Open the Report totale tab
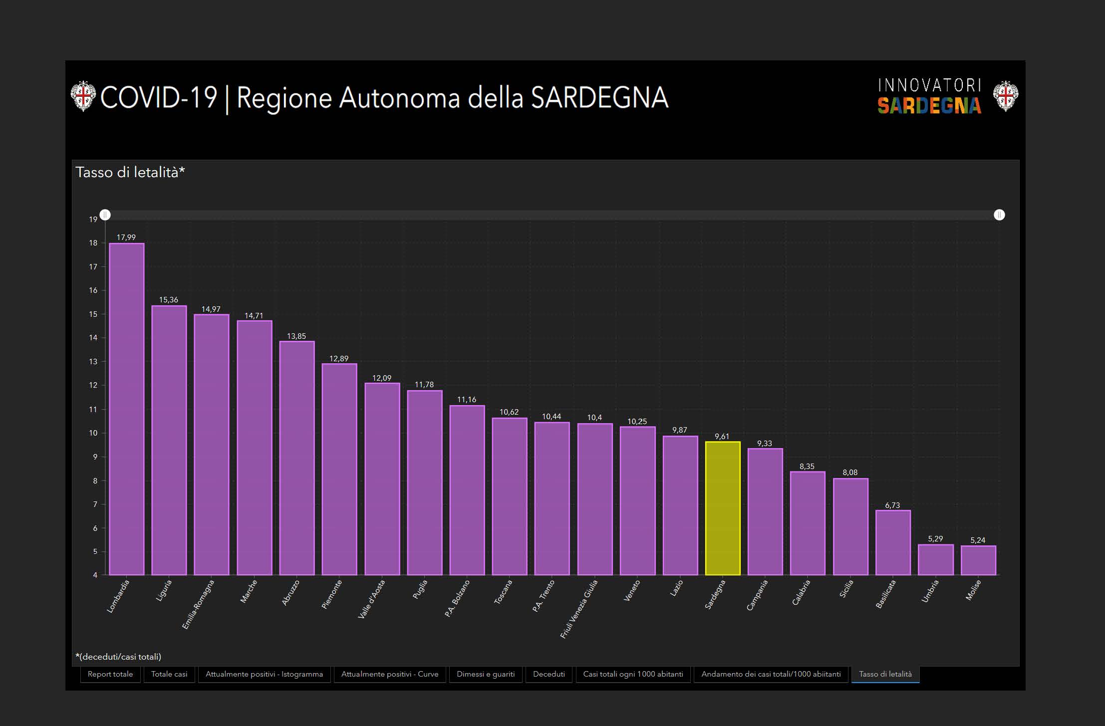Screen dimensions: 1105x726 point(110,674)
